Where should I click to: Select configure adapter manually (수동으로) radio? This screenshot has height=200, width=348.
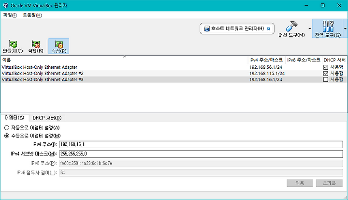(7, 136)
